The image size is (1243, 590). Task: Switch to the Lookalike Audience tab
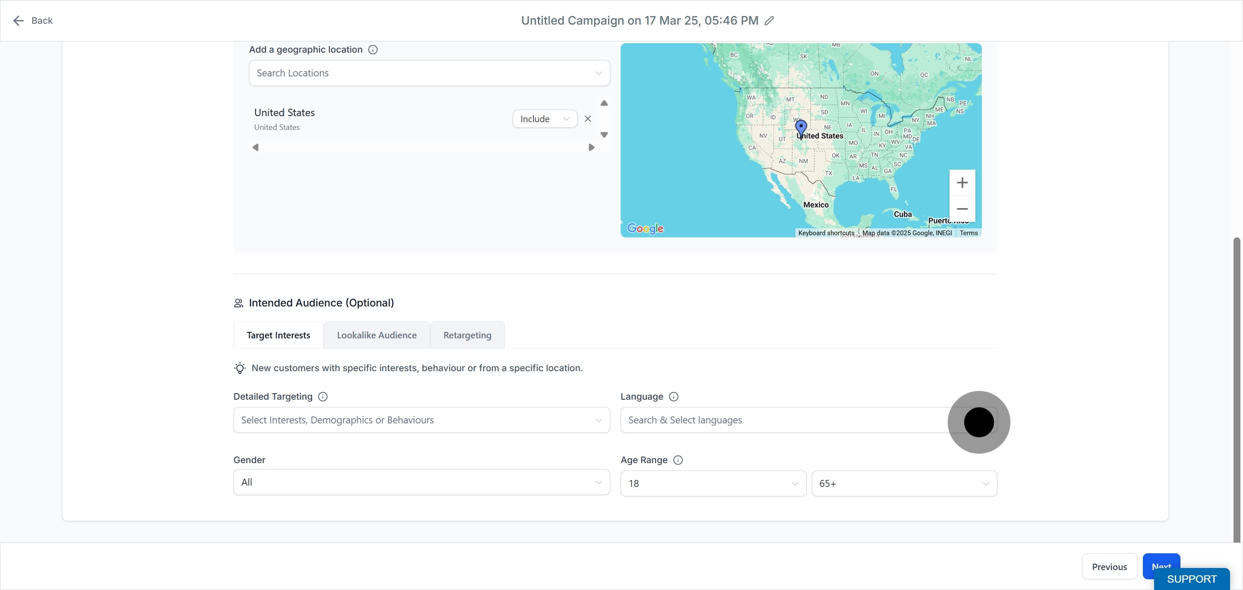(377, 335)
